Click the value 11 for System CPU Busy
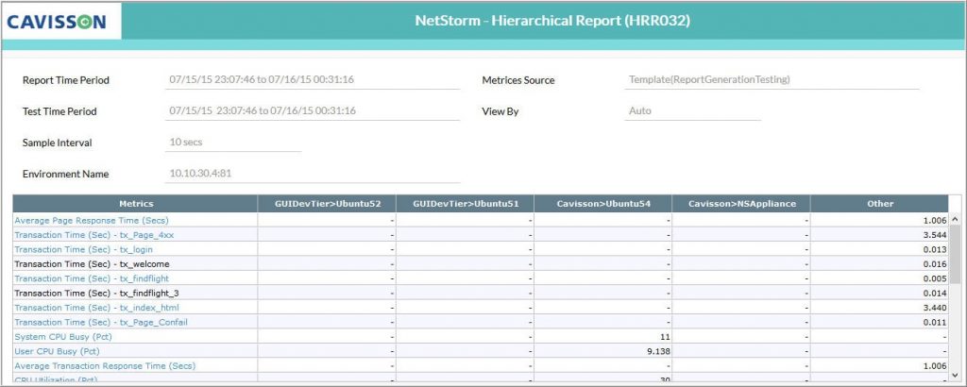 [x=665, y=337]
